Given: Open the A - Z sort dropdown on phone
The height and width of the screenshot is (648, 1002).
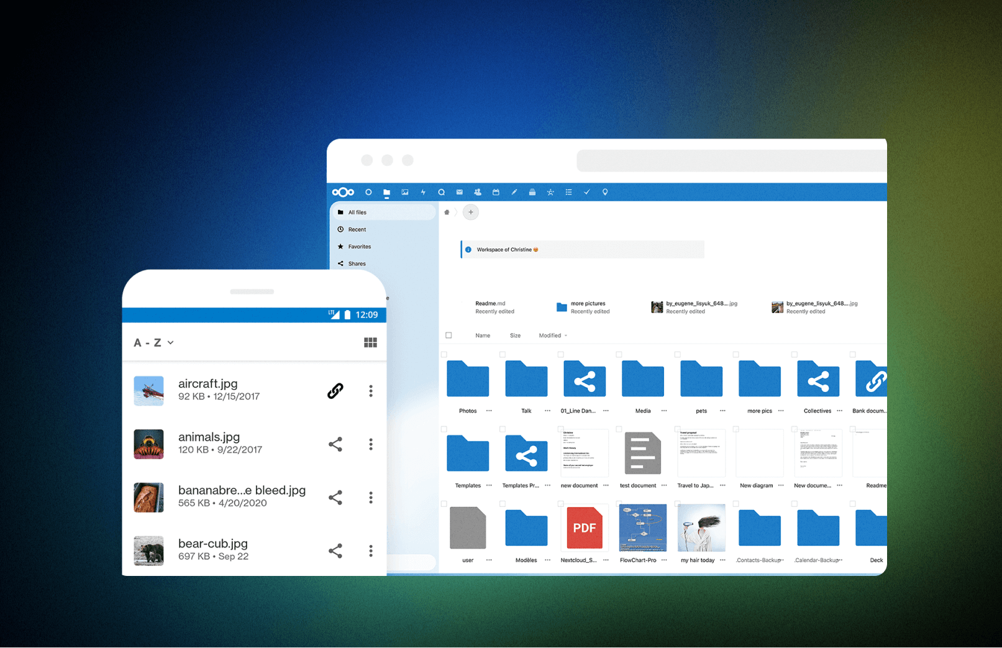Looking at the screenshot, I should 153,343.
